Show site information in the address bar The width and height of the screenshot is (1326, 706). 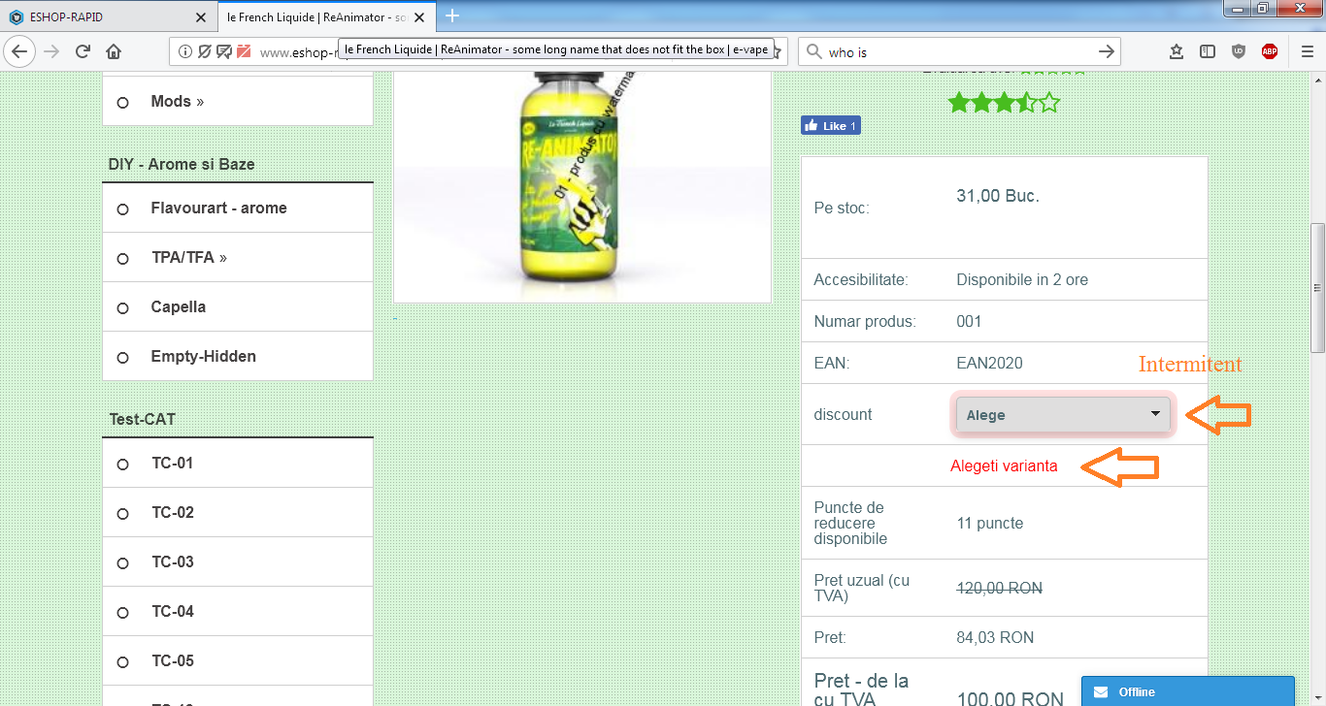coord(185,52)
